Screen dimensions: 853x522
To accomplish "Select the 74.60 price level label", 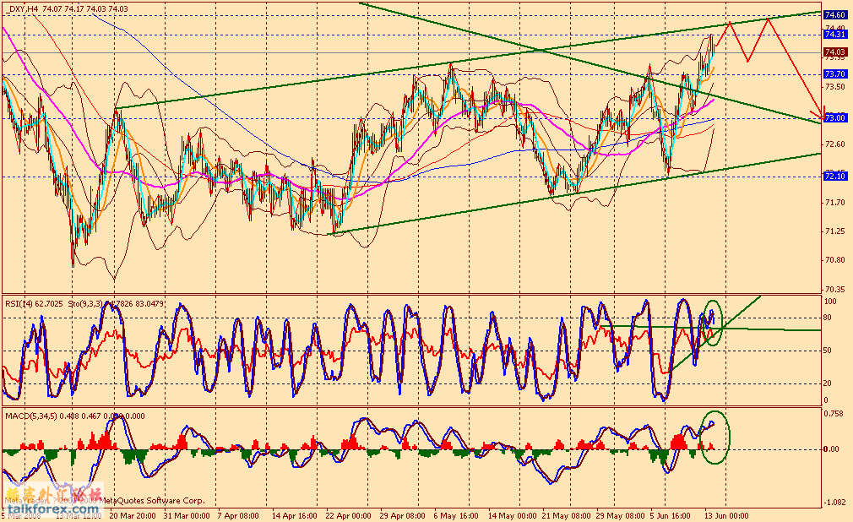I will click(x=834, y=15).
